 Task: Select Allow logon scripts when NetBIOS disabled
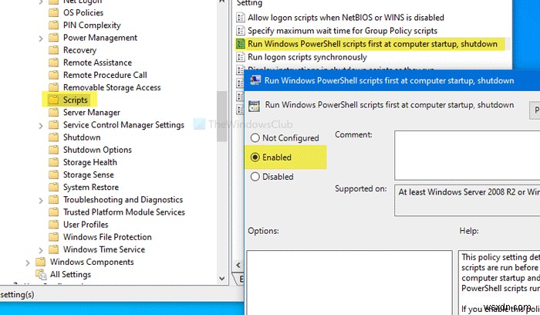point(346,17)
